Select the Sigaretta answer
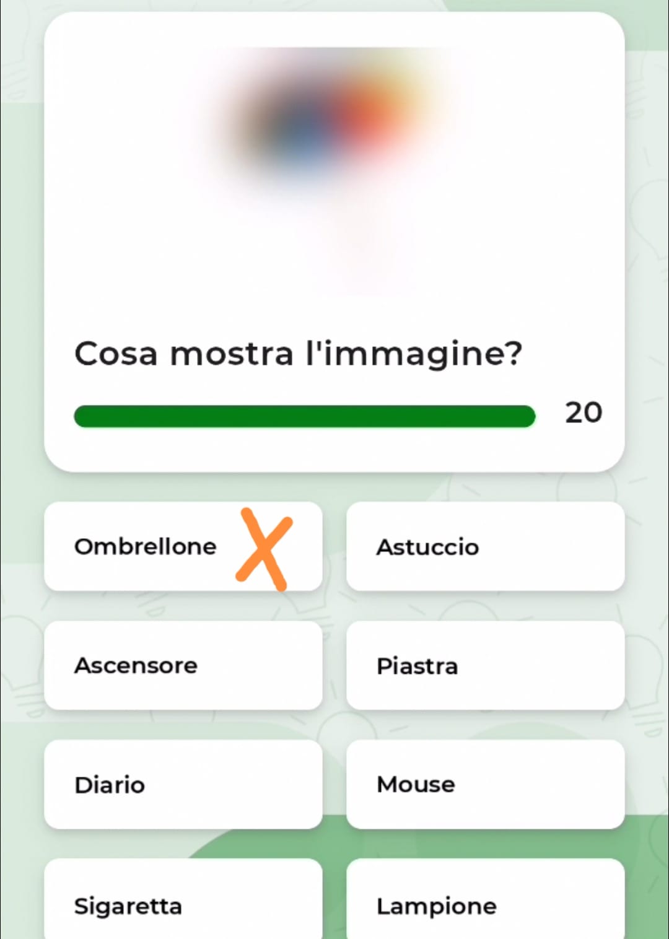 coord(183,899)
